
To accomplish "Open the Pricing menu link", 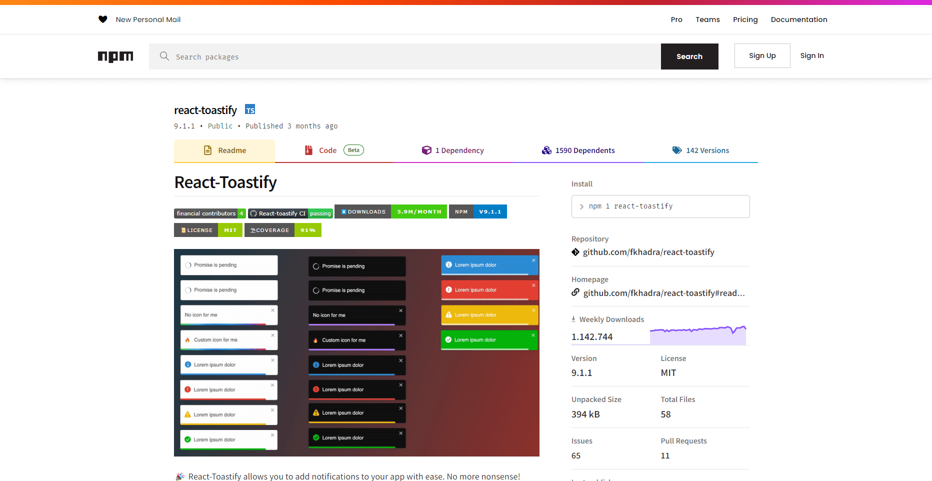I will point(745,19).
